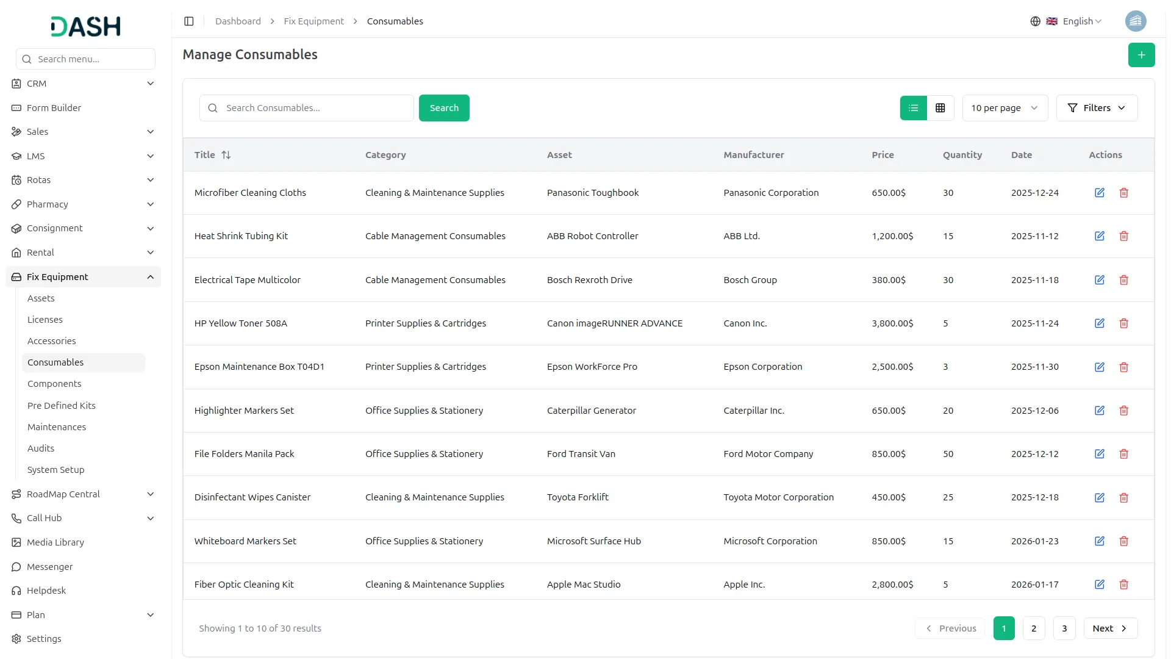Viewport: 1171px width, 659px height.
Task: Go to Pre Defined Kits page
Action: point(62,406)
